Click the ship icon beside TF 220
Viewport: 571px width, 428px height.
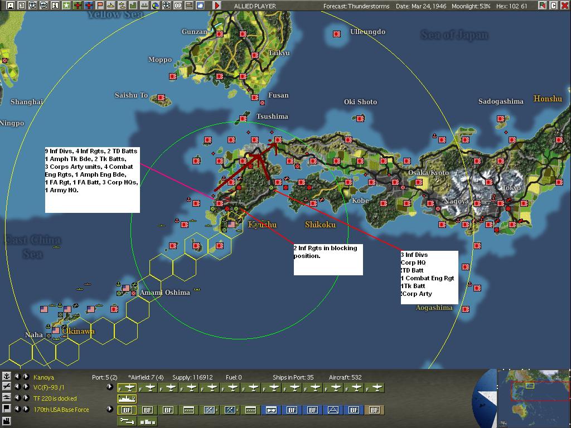(x=6, y=397)
